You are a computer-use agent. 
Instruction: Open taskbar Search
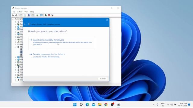[x=81, y=105]
